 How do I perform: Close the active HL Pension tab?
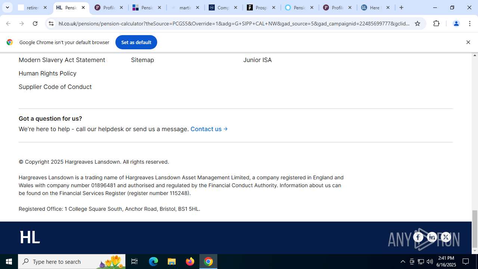[x=83, y=7]
